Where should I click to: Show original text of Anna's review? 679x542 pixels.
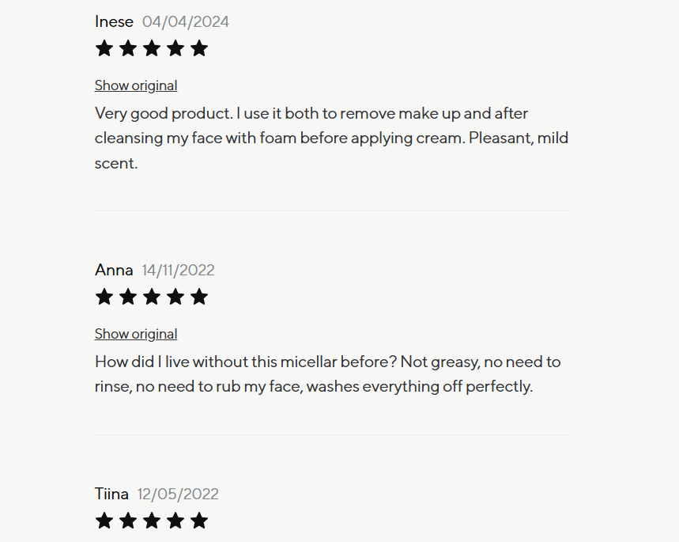136,334
